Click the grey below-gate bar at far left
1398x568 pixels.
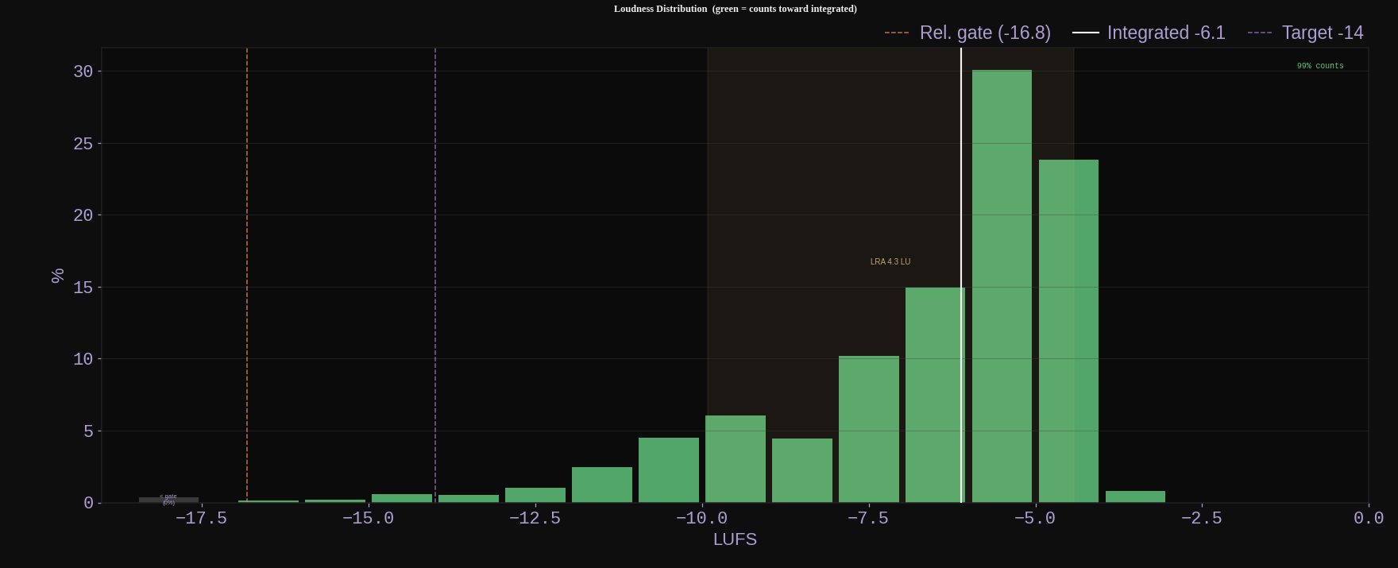coord(168,500)
